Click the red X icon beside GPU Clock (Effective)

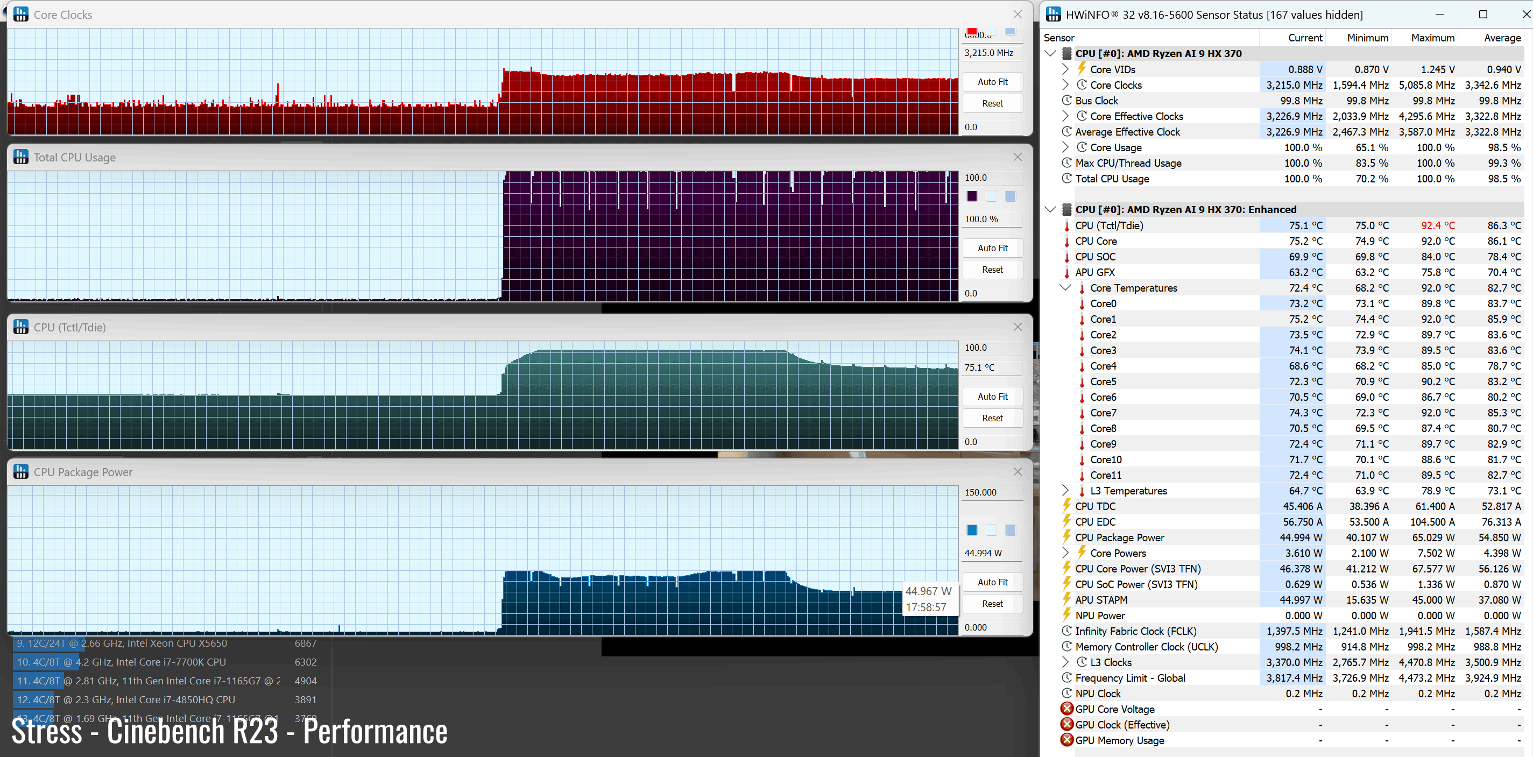(x=1067, y=724)
